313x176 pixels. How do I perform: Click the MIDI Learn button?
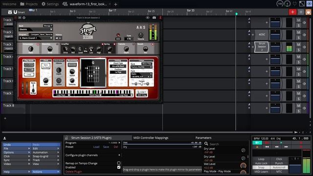coord(261,172)
